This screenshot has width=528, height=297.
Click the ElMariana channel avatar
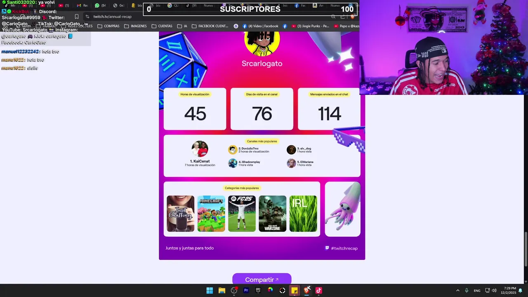click(x=291, y=163)
